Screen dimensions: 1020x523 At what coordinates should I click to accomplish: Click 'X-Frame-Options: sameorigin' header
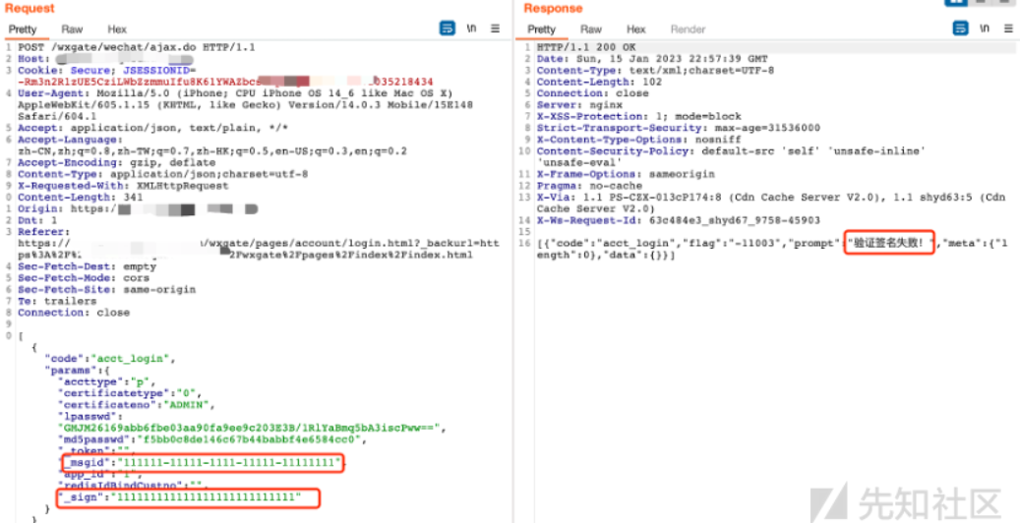coord(626,174)
